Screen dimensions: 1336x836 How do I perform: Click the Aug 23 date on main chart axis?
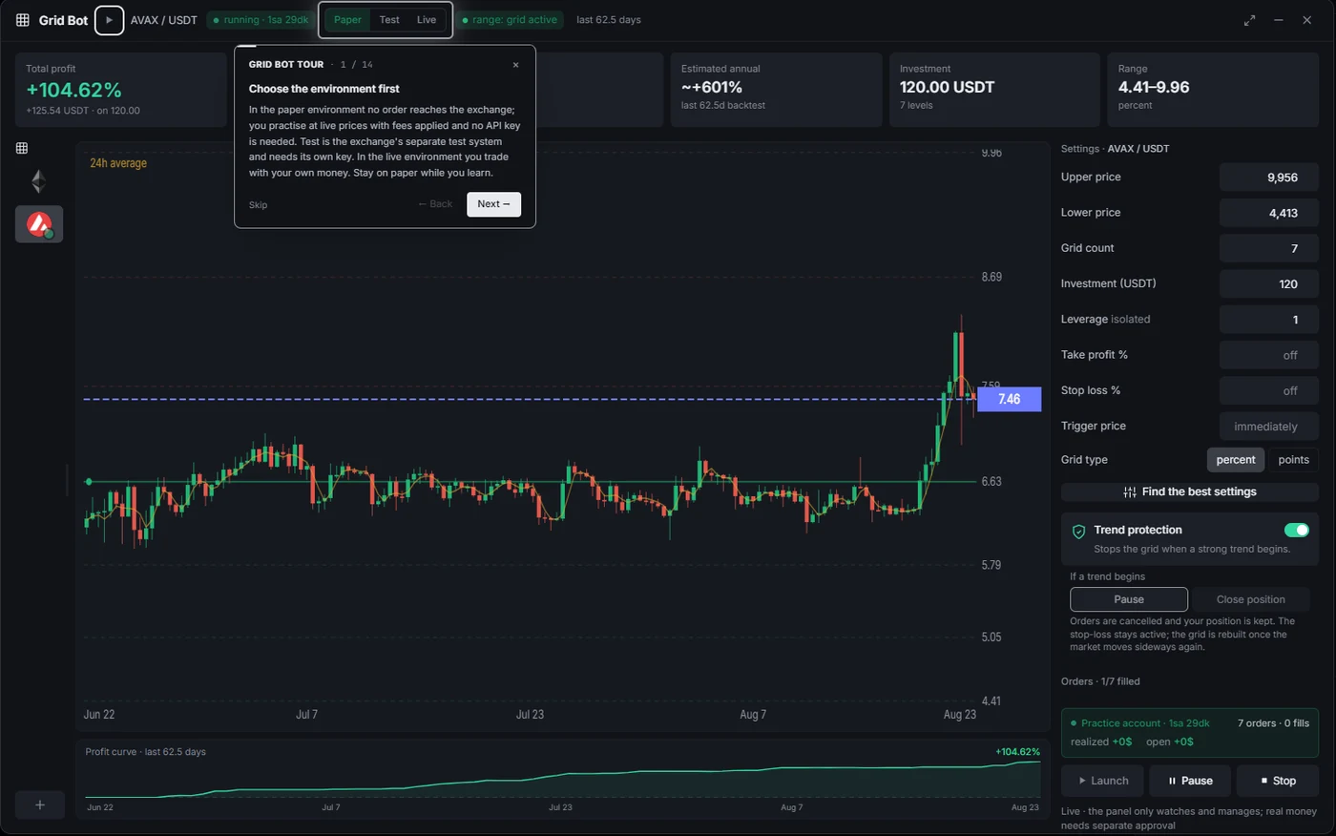(x=959, y=715)
